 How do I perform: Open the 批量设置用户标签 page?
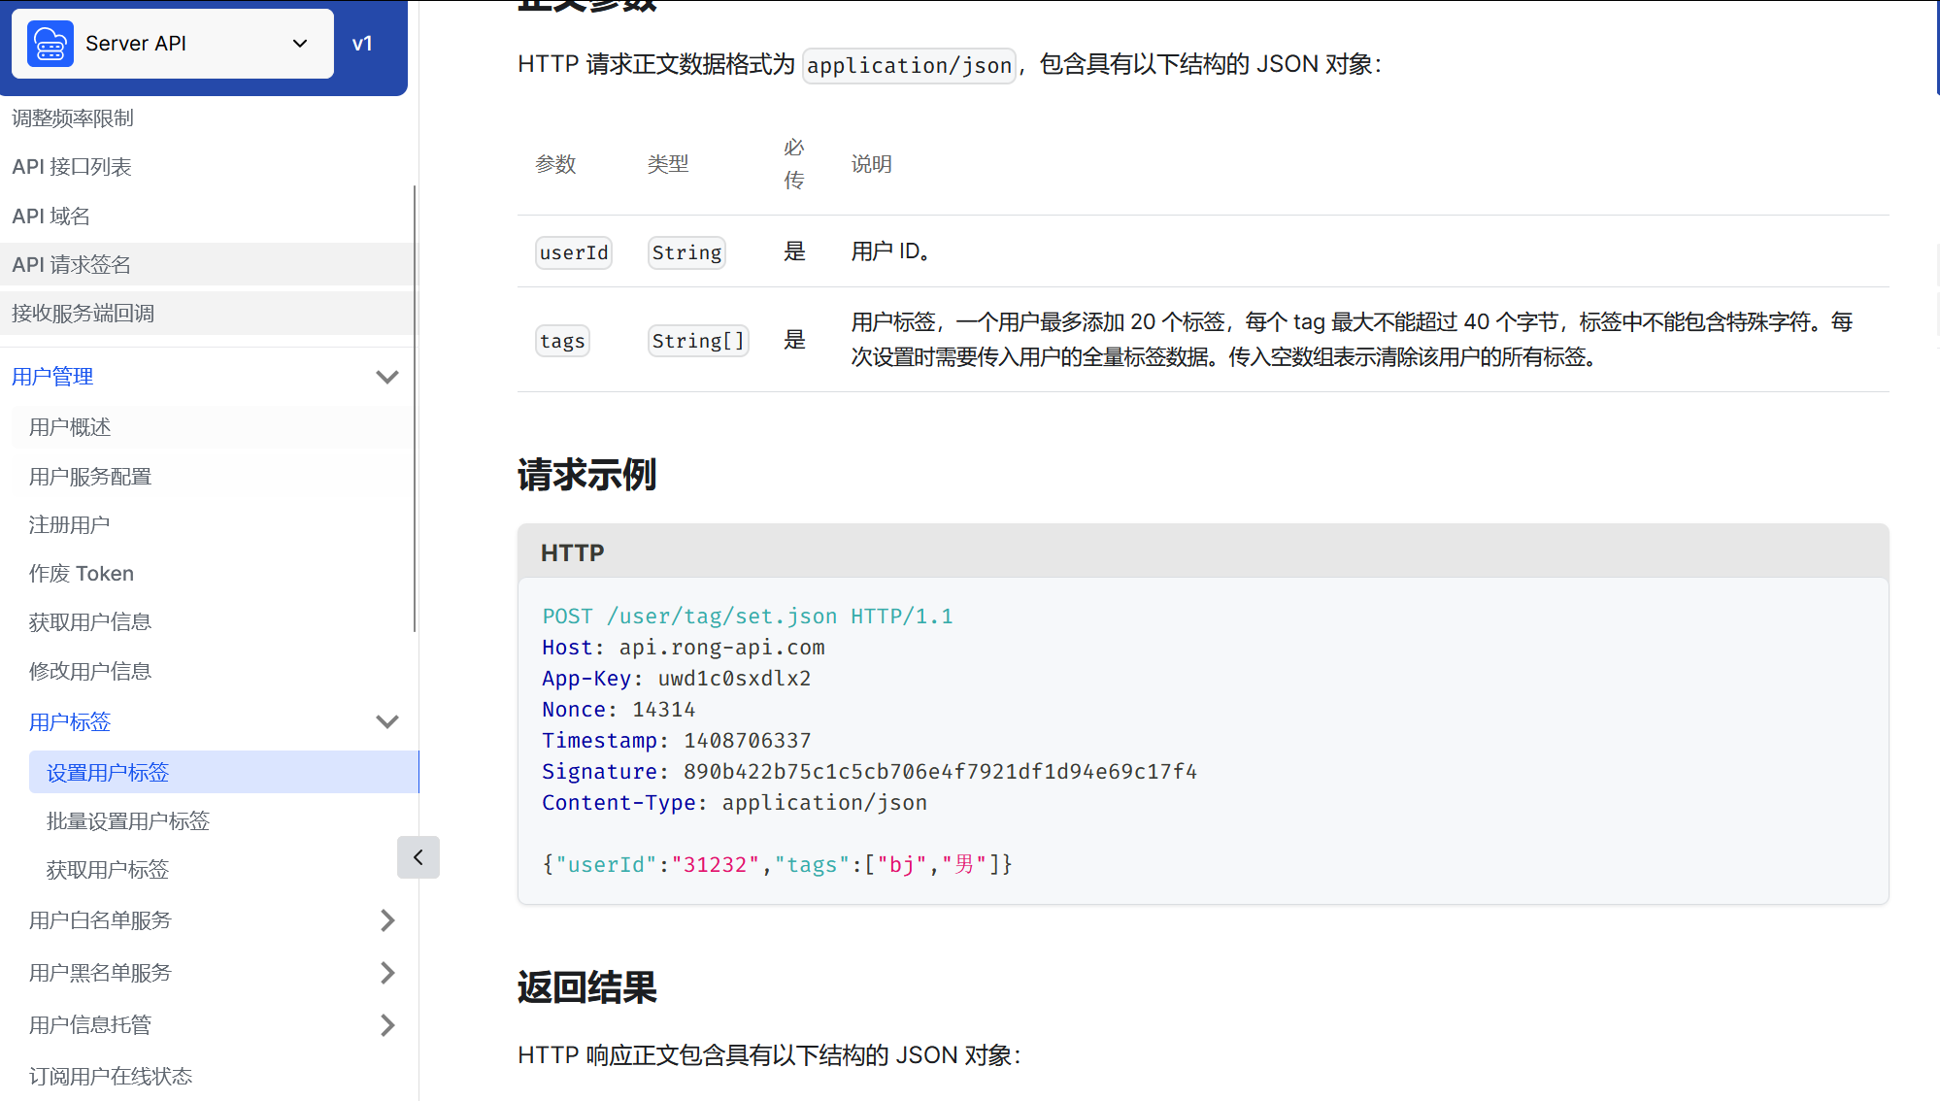tap(127, 820)
